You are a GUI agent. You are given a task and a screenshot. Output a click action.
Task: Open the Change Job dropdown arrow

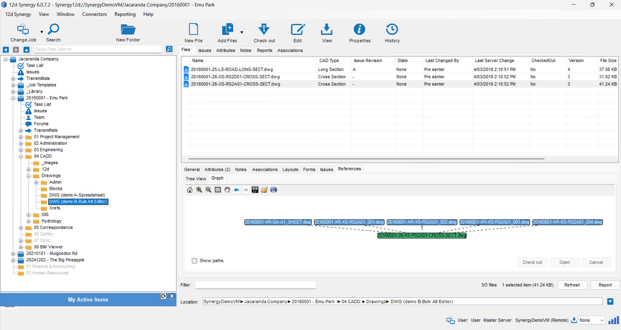click(41, 32)
